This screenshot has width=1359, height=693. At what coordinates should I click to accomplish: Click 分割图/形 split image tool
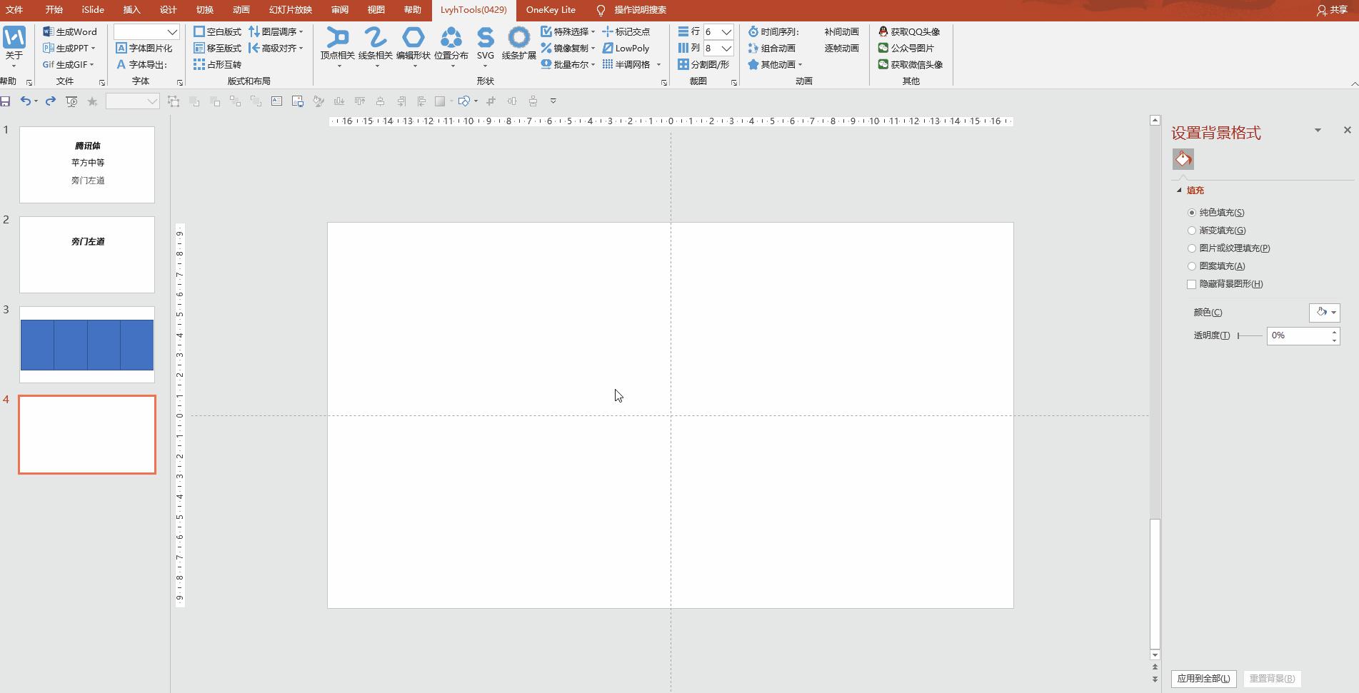(x=703, y=64)
